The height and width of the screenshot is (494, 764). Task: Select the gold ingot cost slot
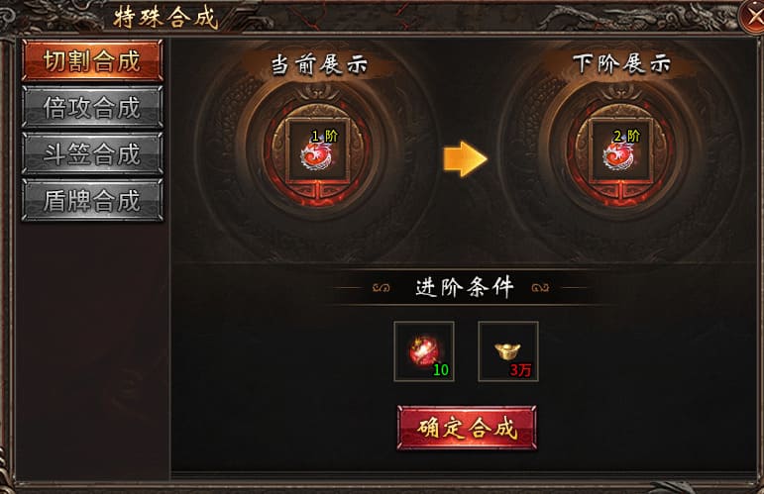(x=508, y=350)
